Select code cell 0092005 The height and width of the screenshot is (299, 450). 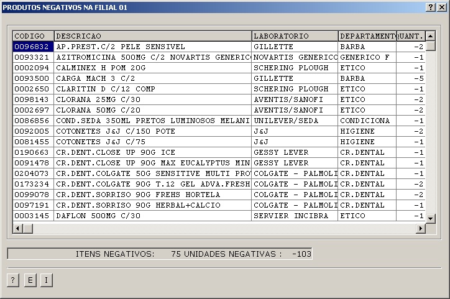pos(34,131)
